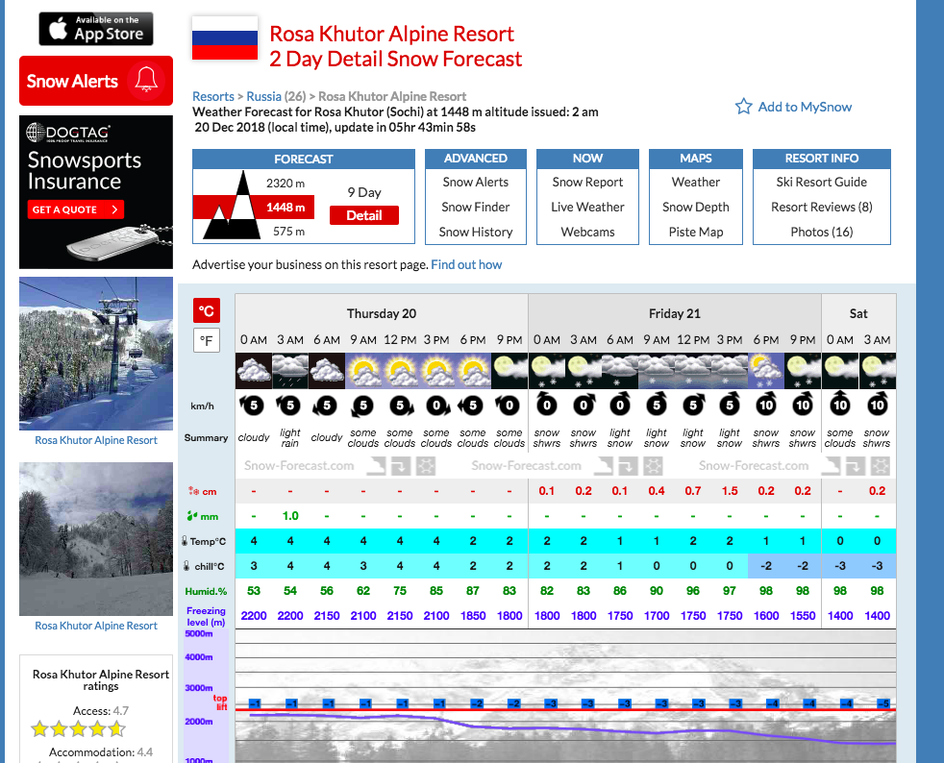Image resolution: width=944 pixels, height=763 pixels.
Task: Click Friday 6 AM light snow icon
Action: [x=620, y=371]
